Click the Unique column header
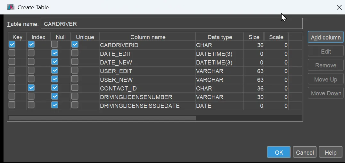This screenshot has height=163, width=345. tap(85, 37)
